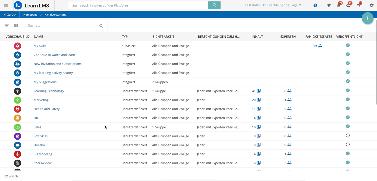Go to Homepage in breadcrumb
Screen dimensions: 377x181
(30, 15)
